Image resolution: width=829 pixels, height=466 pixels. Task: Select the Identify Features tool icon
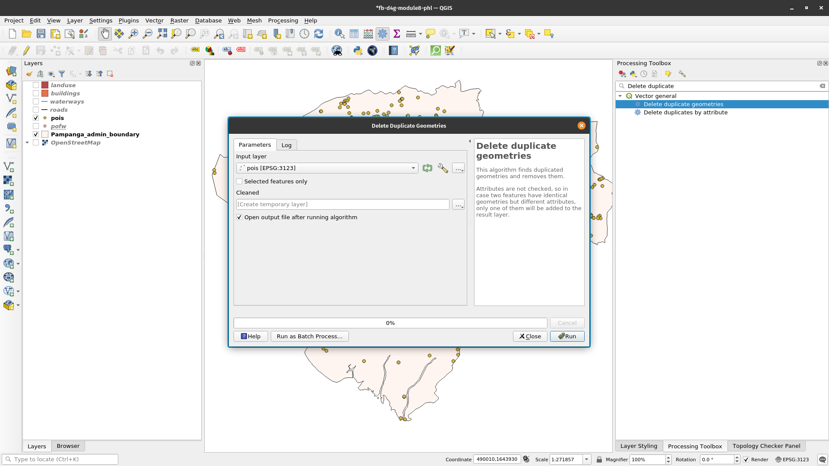click(x=340, y=34)
